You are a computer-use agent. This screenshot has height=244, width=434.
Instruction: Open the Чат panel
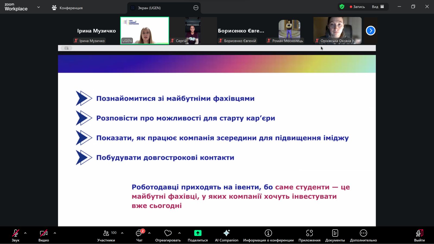point(139,235)
